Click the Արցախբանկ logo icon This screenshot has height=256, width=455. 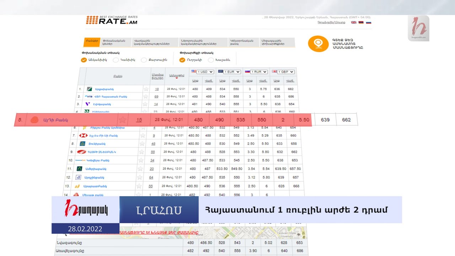(x=90, y=89)
